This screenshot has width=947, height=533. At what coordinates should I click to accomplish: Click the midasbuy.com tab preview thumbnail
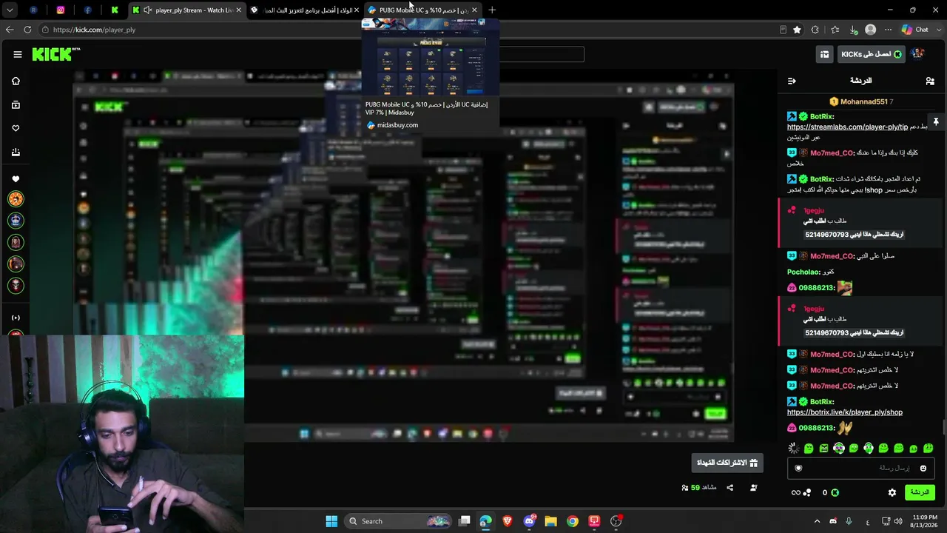click(x=430, y=56)
